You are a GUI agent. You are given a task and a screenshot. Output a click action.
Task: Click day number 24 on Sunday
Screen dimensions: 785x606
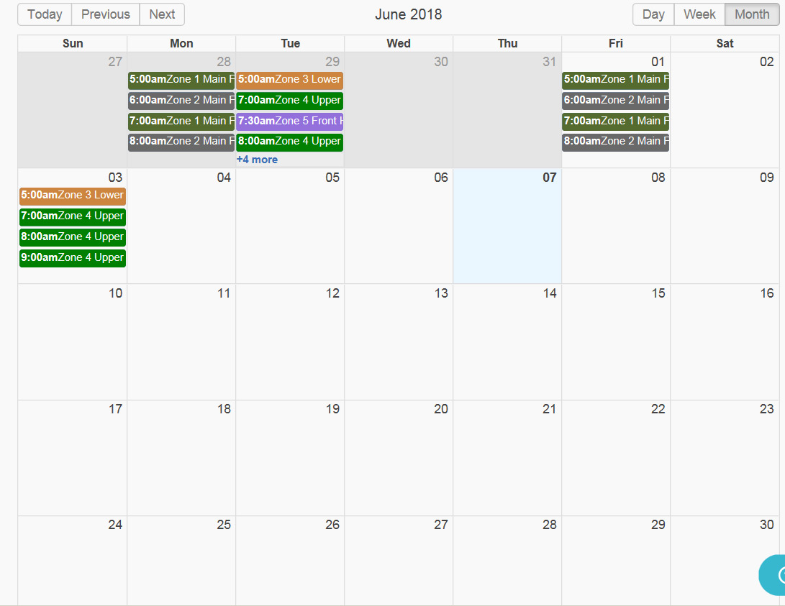pos(115,525)
